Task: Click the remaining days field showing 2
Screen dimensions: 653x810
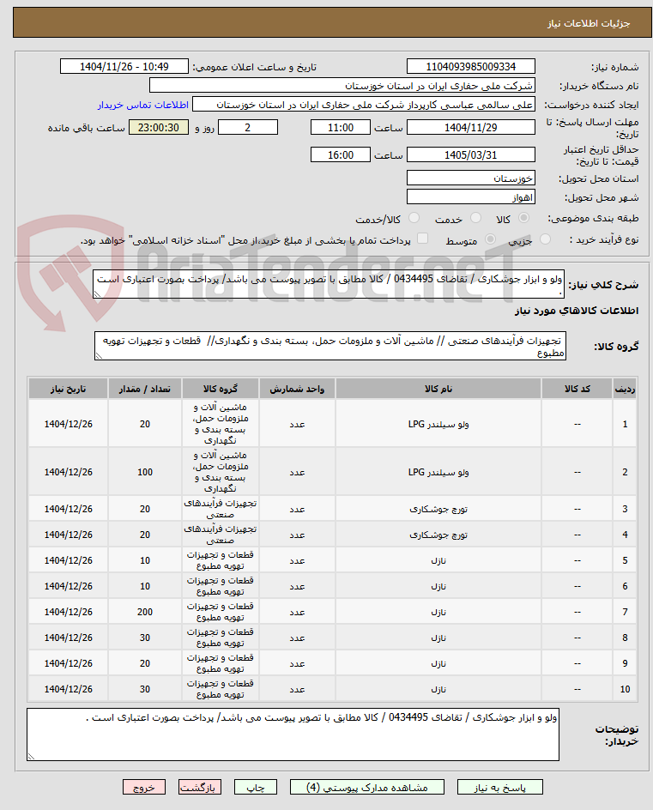Action: click(x=248, y=128)
